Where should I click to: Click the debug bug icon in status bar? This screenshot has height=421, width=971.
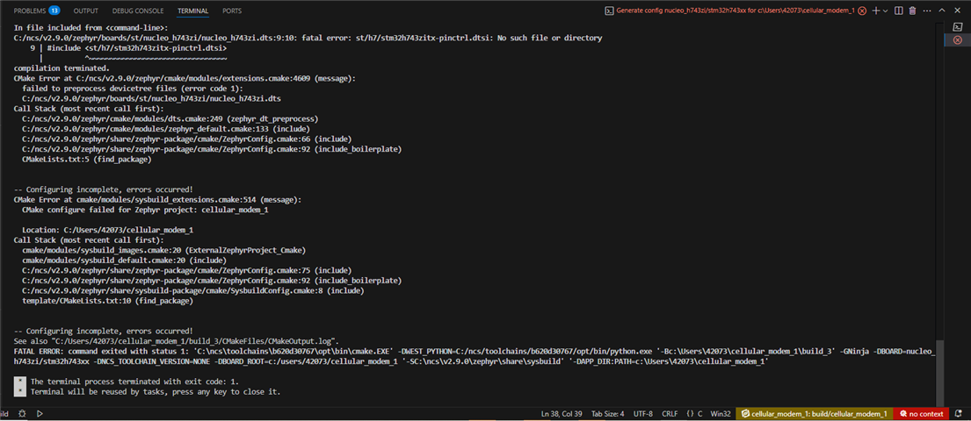(22, 414)
